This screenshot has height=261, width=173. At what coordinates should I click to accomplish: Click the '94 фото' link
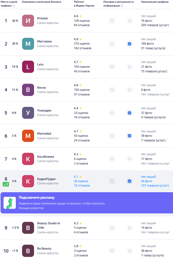(x=147, y=181)
